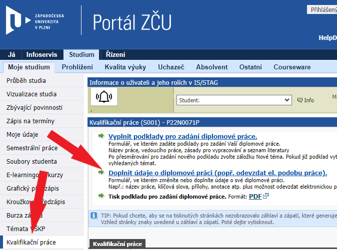Select the Studium main tab
337x250 pixels.
[81, 55]
